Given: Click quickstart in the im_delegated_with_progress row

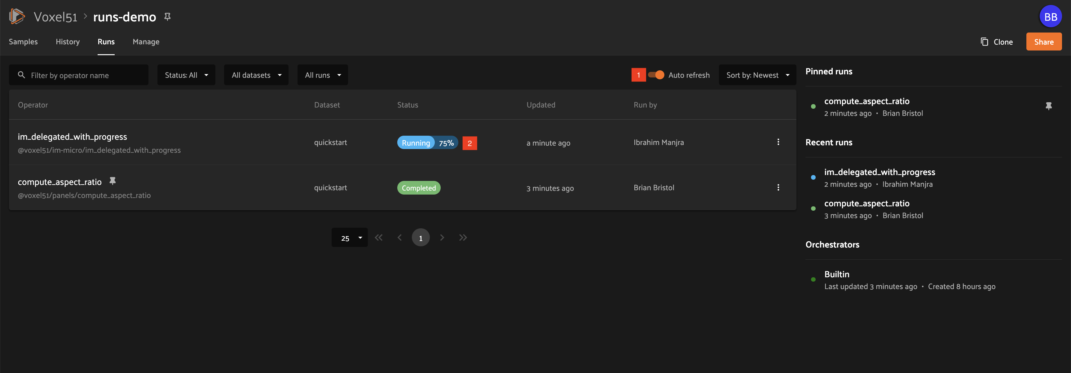Looking at the screenshot, I should pyautogui.click(x=330, y=142).
